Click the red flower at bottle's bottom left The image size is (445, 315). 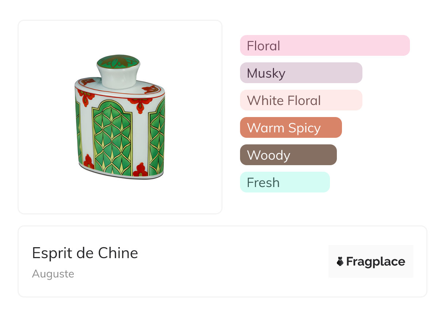coord(88,162)
